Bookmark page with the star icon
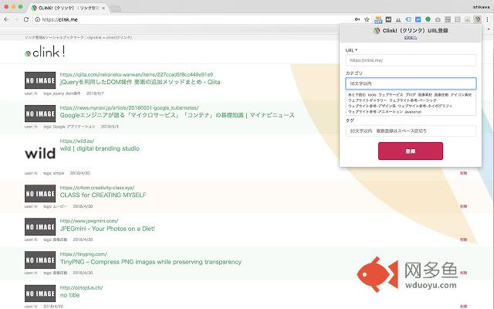494x309 pixels. click(366, 19)
